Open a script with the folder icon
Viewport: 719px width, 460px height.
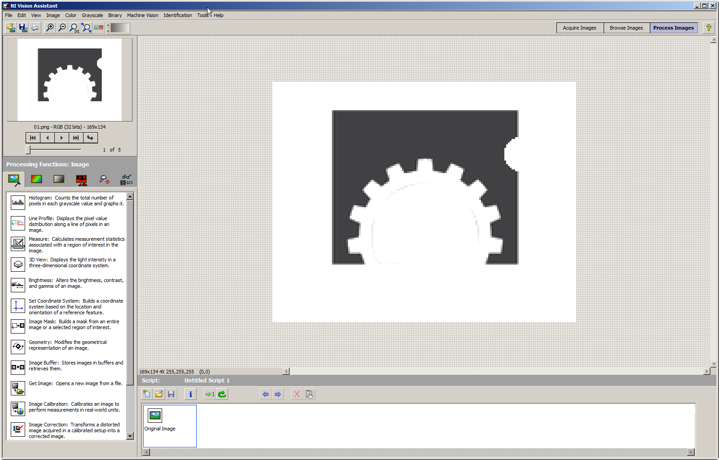pos(159,394)
